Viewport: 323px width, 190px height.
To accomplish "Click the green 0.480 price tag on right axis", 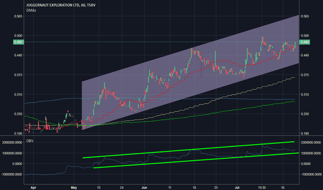I will pyautogui.click(x=305, y=42).
